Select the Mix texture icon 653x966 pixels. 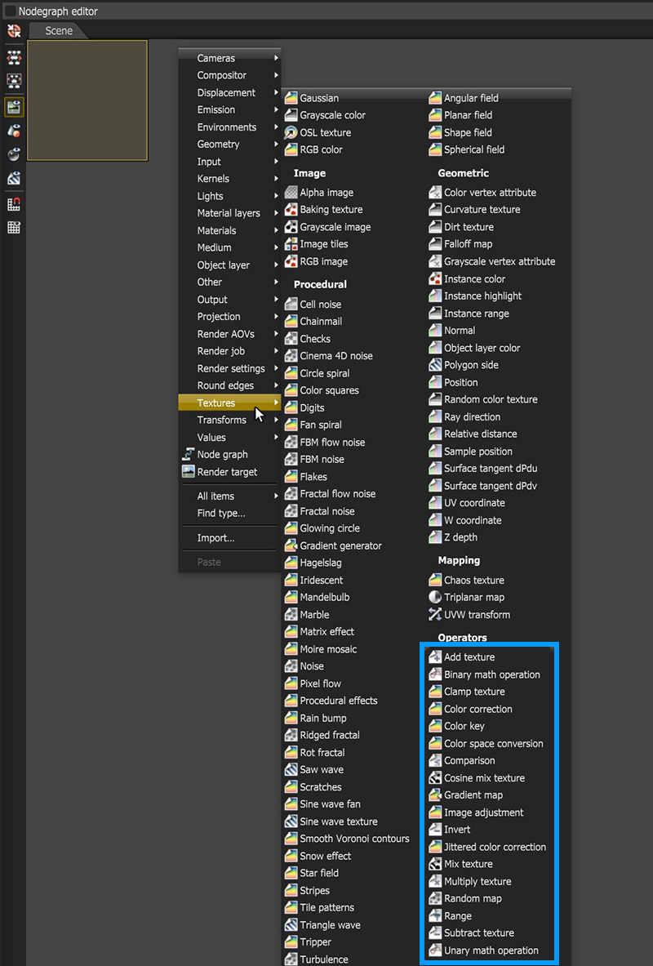tap(435, 864)
